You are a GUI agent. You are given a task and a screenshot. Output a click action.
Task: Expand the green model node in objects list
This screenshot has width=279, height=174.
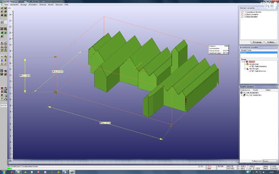[x=242, y=95]
